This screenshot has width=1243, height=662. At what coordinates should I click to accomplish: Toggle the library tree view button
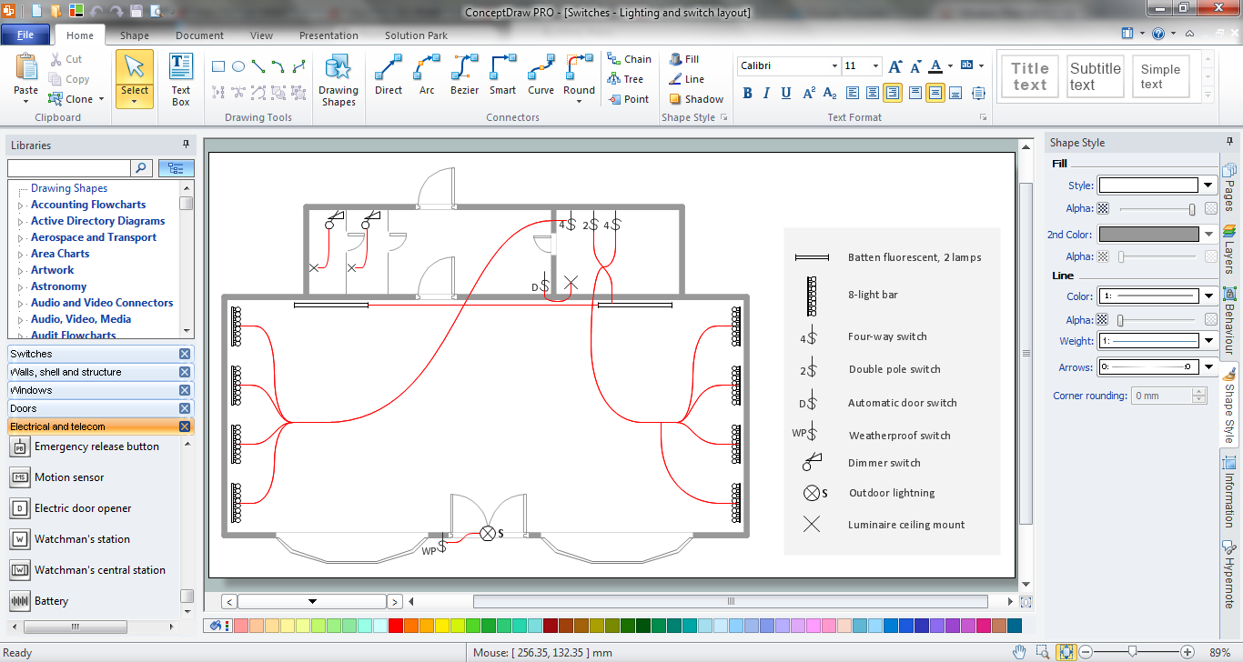(x=176, y=168)
